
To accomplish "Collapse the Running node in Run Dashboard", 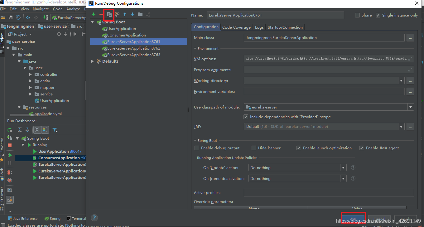I will [x=23, y=145].
